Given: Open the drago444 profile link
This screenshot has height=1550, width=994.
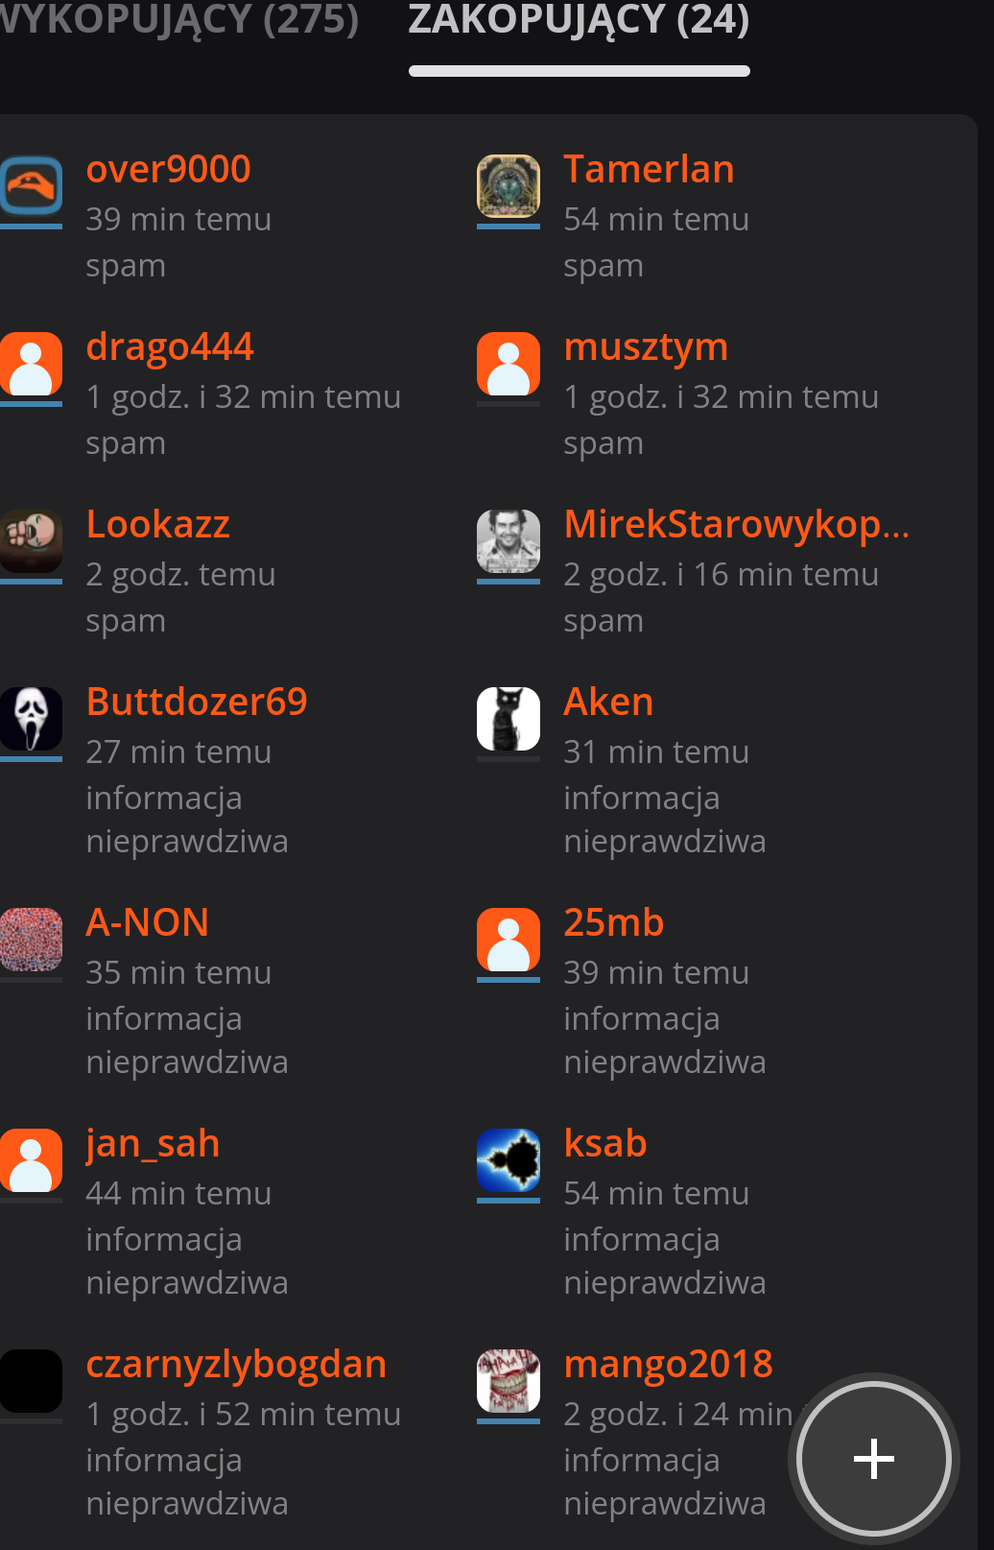Looking at the screenshot, I should [170, 347].
